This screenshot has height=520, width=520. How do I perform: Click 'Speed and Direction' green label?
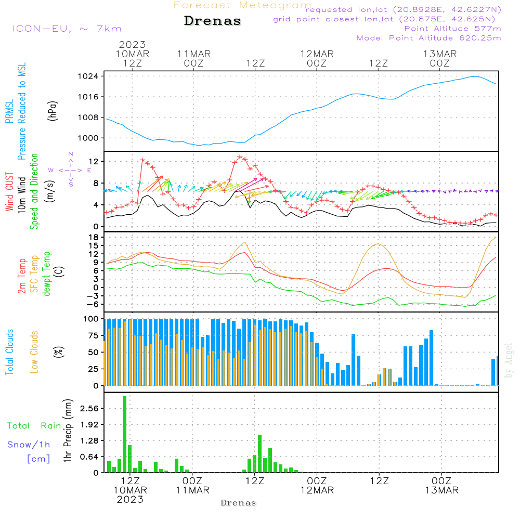(34, 191)
